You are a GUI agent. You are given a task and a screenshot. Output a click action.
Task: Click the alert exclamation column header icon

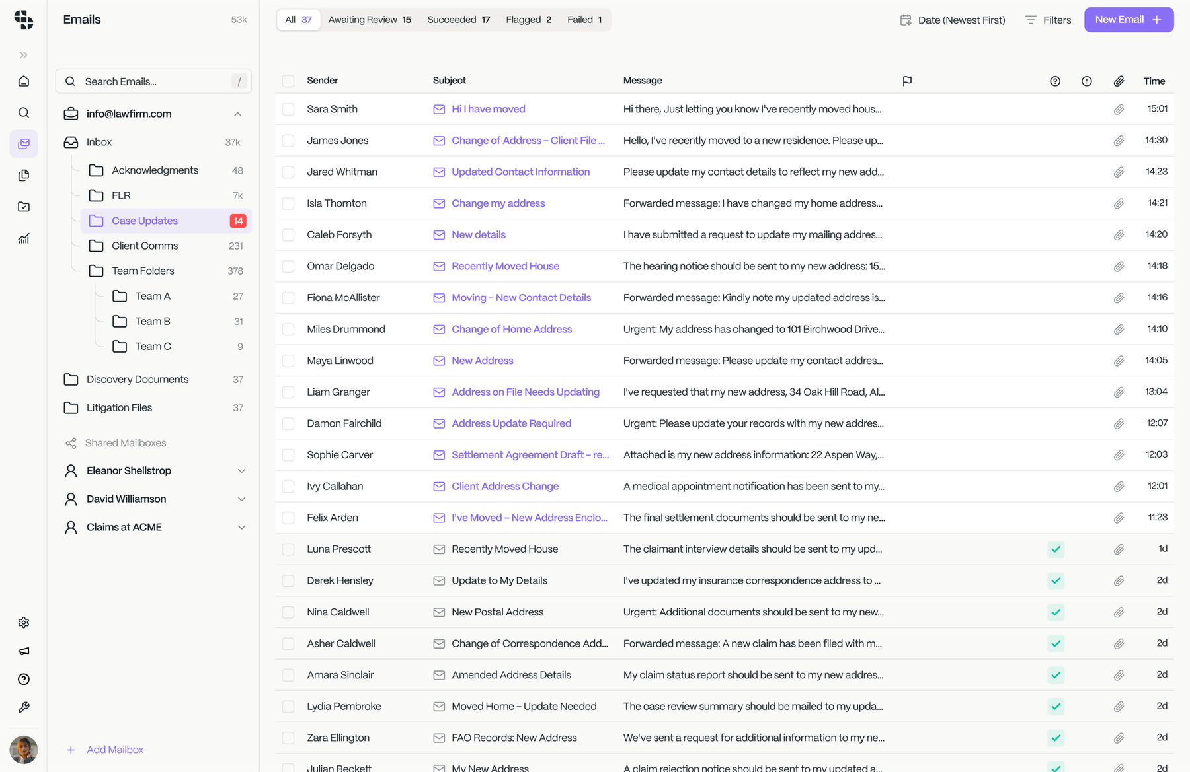pos(1087,81)
